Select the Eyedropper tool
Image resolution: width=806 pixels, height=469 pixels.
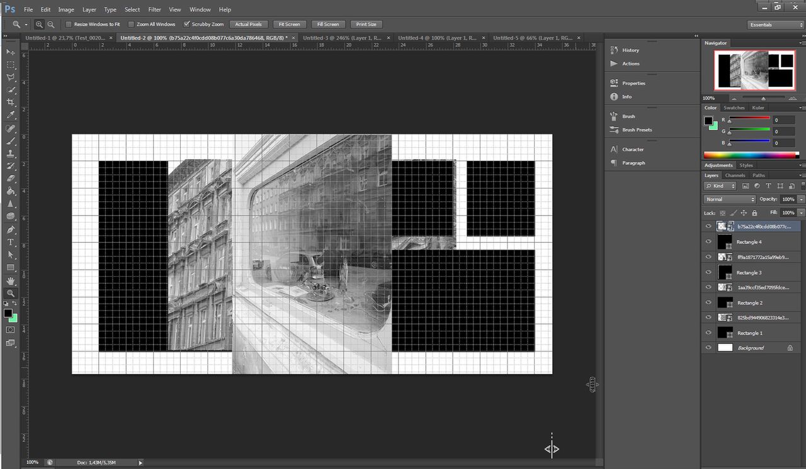(11, 115)
